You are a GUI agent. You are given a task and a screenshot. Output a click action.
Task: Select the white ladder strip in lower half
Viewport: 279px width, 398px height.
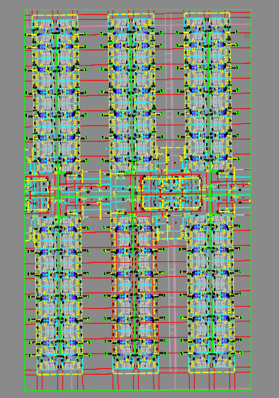(x=172, y=305)
